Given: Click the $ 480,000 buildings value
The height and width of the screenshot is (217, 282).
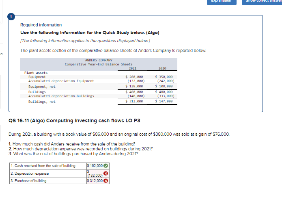Looking at the screenshot, I should click(164, 92).
